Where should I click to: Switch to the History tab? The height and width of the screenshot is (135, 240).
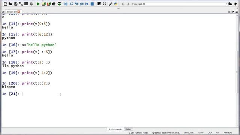pyautogui.click(x=128, y=129)
